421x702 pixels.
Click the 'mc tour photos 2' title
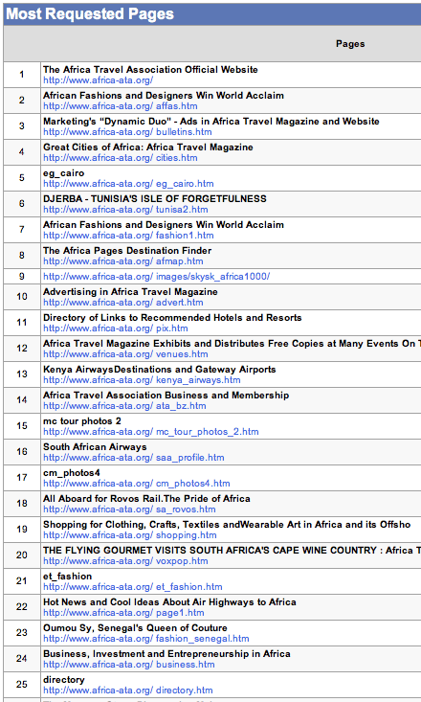[x=82, y=421]
